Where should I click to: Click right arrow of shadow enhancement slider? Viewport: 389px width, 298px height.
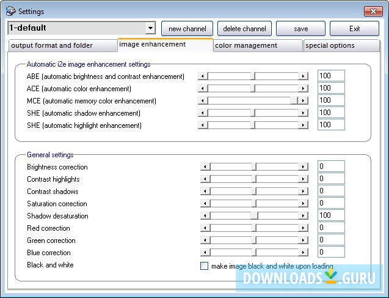point(303,113)
